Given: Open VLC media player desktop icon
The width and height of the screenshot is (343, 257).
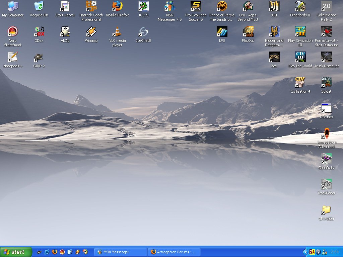Looking at the screenshot, I should point(117,32).
